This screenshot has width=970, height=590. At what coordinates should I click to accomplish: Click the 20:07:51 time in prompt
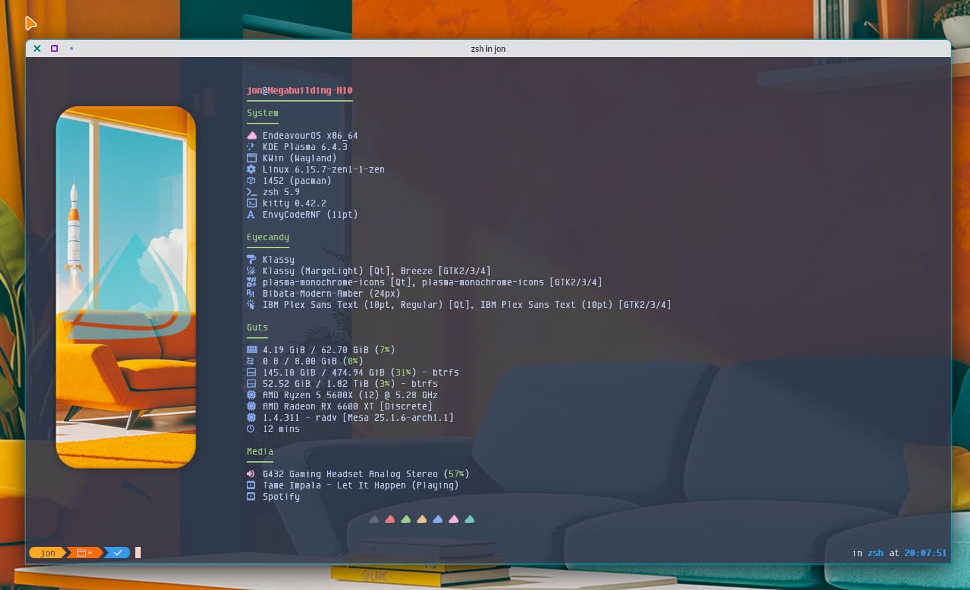pos(926,552)
